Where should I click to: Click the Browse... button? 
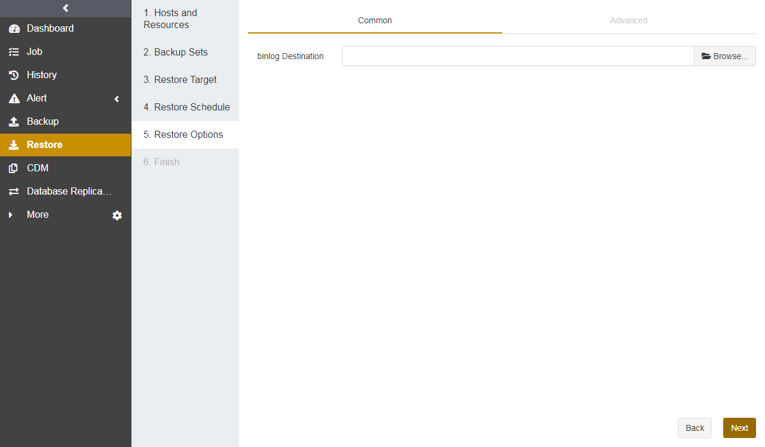(725, 56)
